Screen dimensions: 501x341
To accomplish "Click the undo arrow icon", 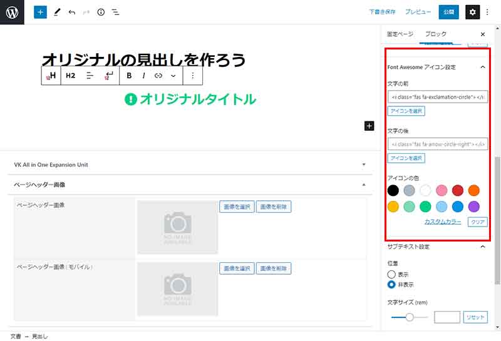I will 71,12.
